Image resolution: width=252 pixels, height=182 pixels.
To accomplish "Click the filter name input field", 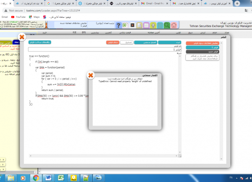I will click(x=105, y=49).
